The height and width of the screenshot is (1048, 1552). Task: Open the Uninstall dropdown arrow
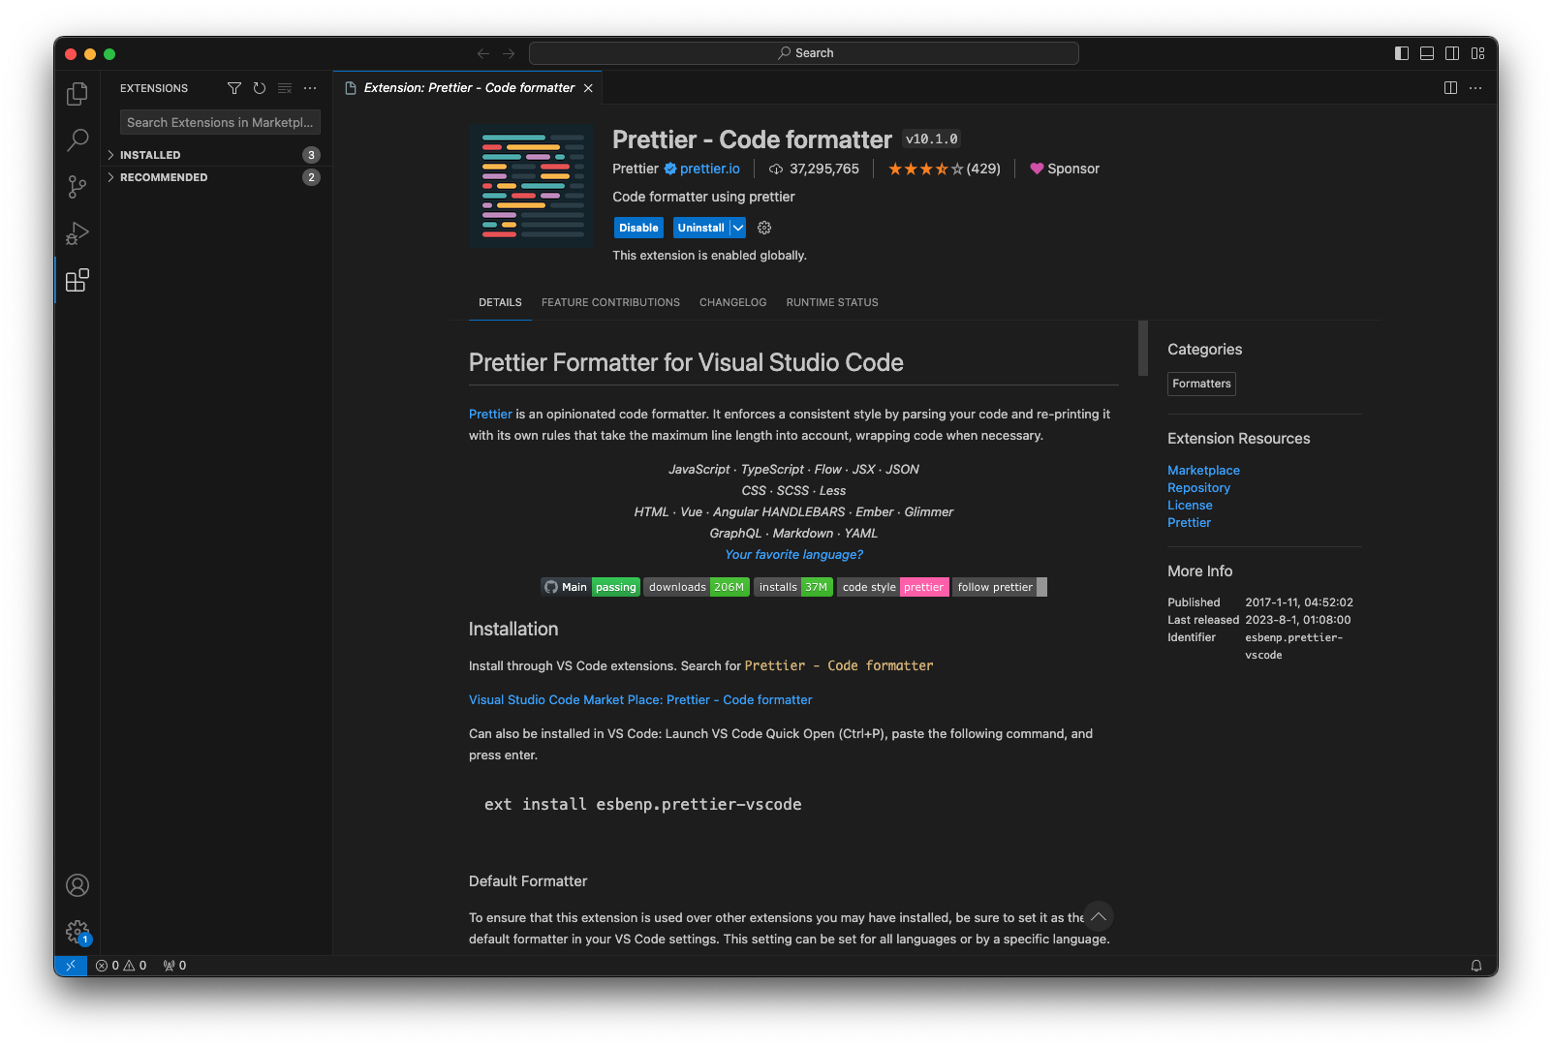[x=738, y=228]
